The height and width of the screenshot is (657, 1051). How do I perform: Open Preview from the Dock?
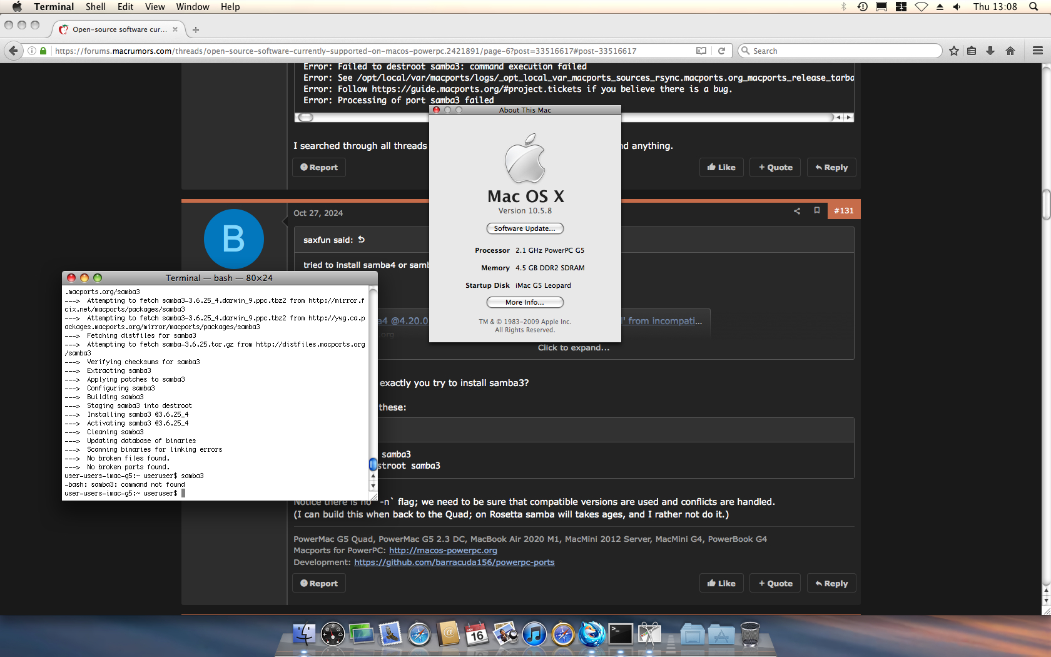tap(505, 634)
